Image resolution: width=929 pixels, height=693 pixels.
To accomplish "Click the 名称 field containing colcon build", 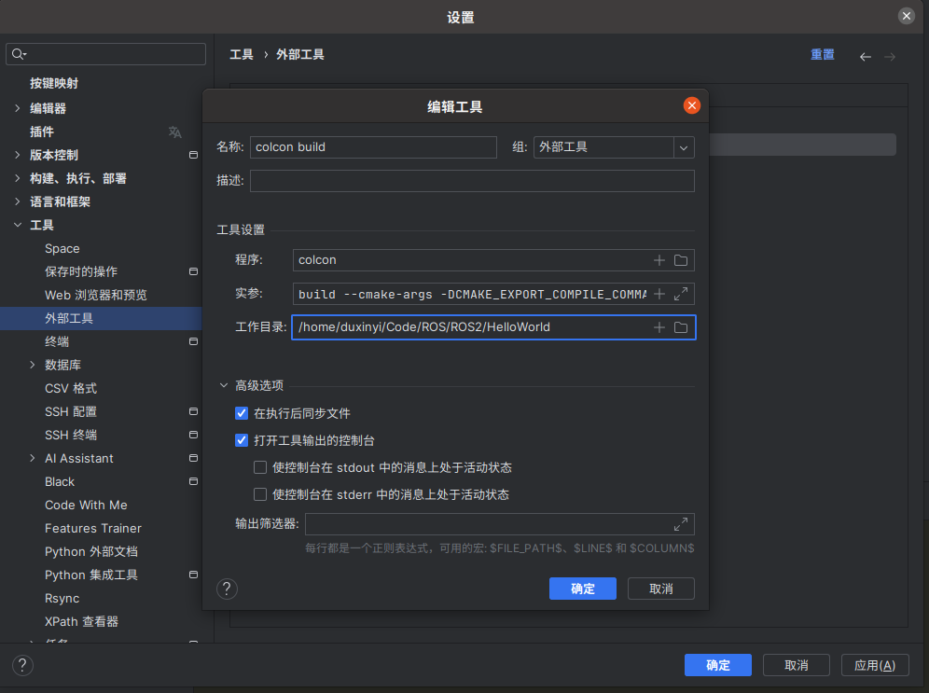I will pos(373,146).
